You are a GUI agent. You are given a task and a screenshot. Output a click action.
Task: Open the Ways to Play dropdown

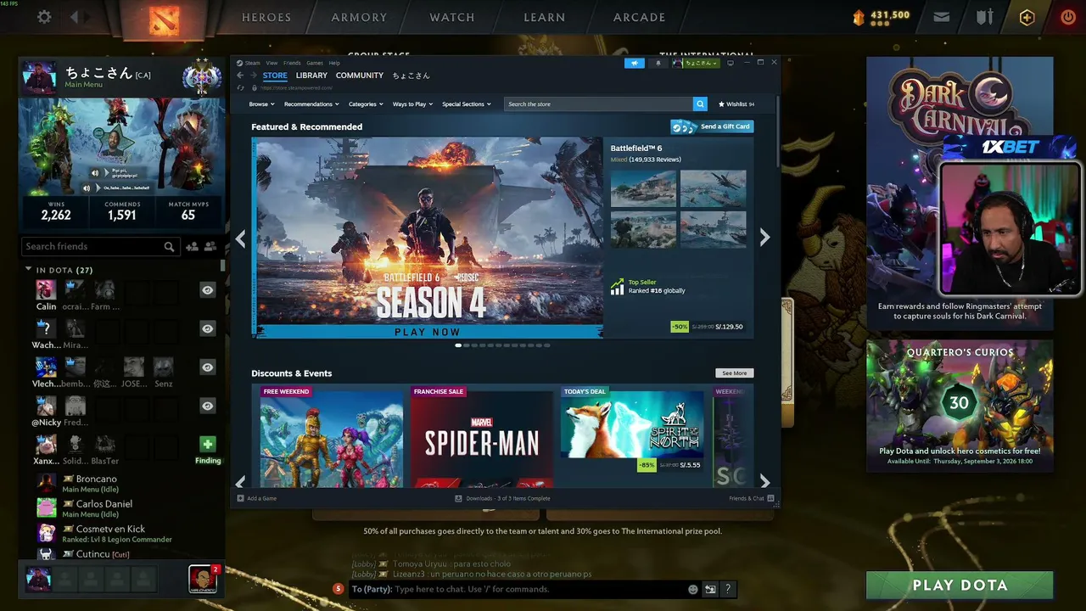[412, 104]
